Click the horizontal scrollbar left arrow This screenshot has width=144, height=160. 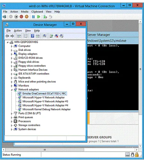click(x=4, y=150)
